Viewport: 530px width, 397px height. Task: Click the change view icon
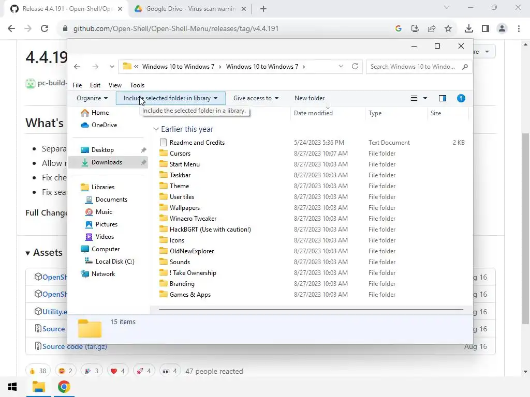click(414, 98)
